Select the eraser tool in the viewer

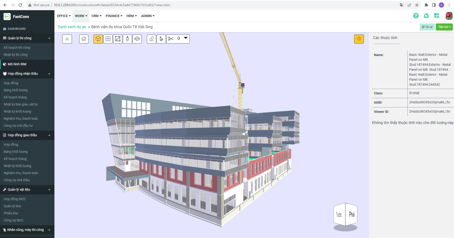(x=151, y=39)
